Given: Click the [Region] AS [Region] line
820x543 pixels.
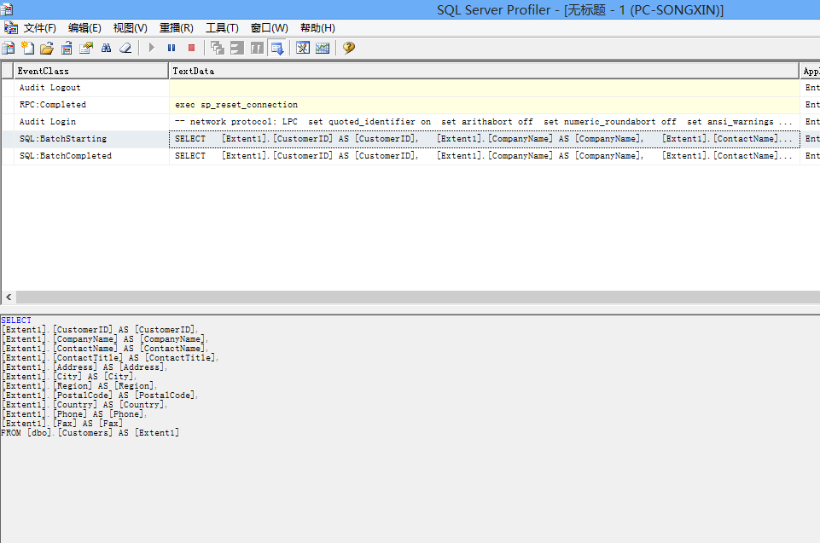Looking at the screenshot, I should pyautogui.click(x=79, y=386).
